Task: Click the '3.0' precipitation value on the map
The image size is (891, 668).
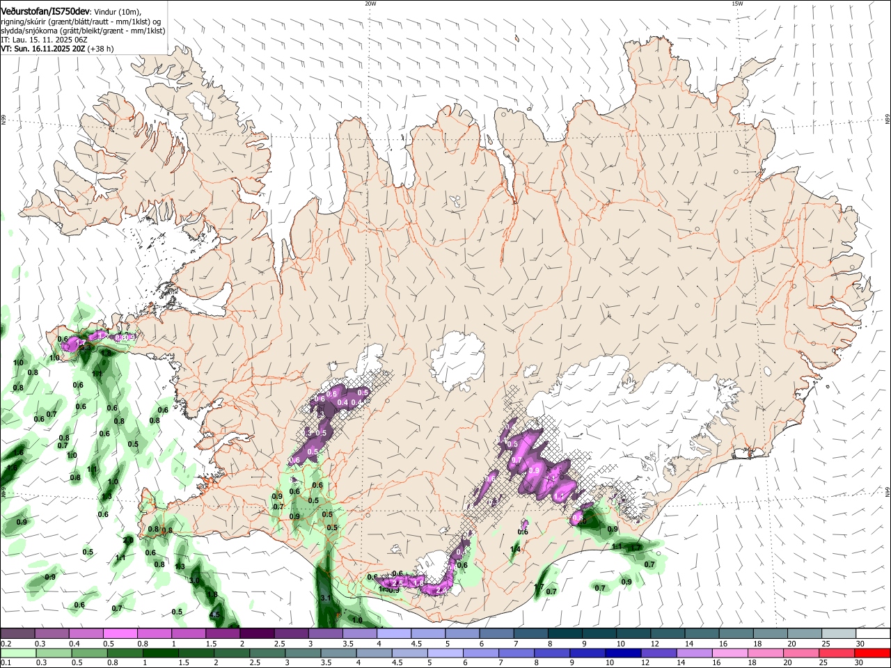Action: [x=195, y=580]
